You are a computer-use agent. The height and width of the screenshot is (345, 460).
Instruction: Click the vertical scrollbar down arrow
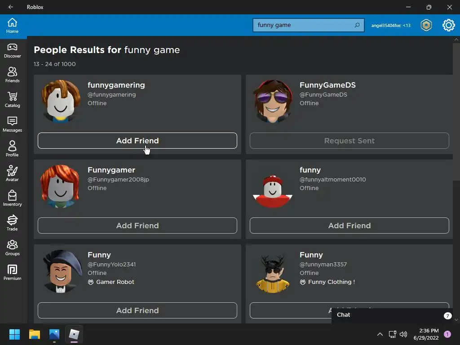456,320
